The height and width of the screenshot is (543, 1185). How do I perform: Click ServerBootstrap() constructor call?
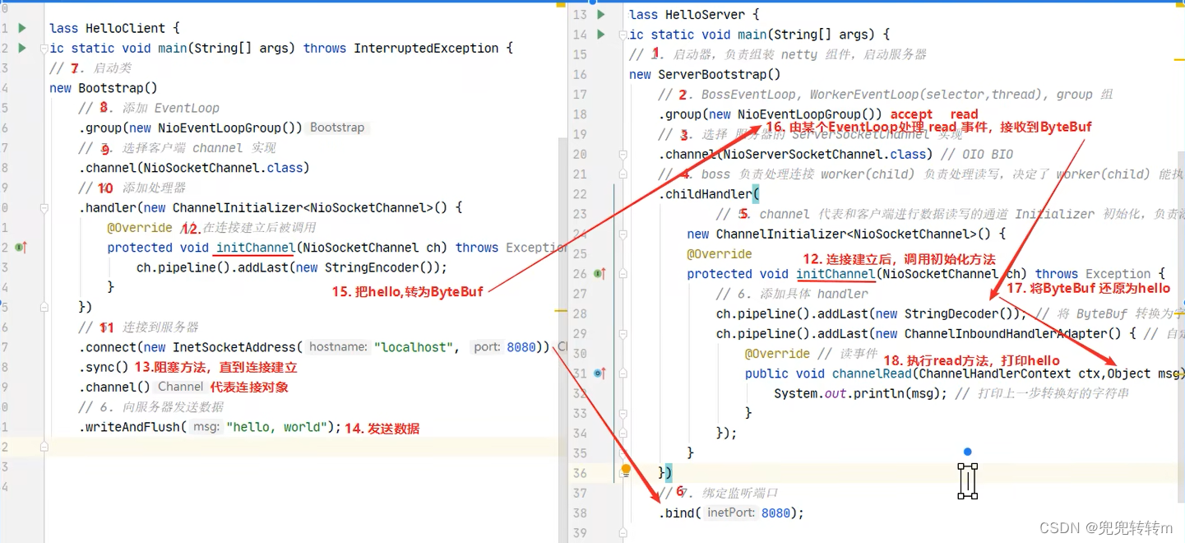(720, 75)
